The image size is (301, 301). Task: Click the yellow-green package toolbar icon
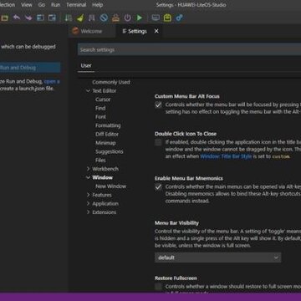point(167,18)
